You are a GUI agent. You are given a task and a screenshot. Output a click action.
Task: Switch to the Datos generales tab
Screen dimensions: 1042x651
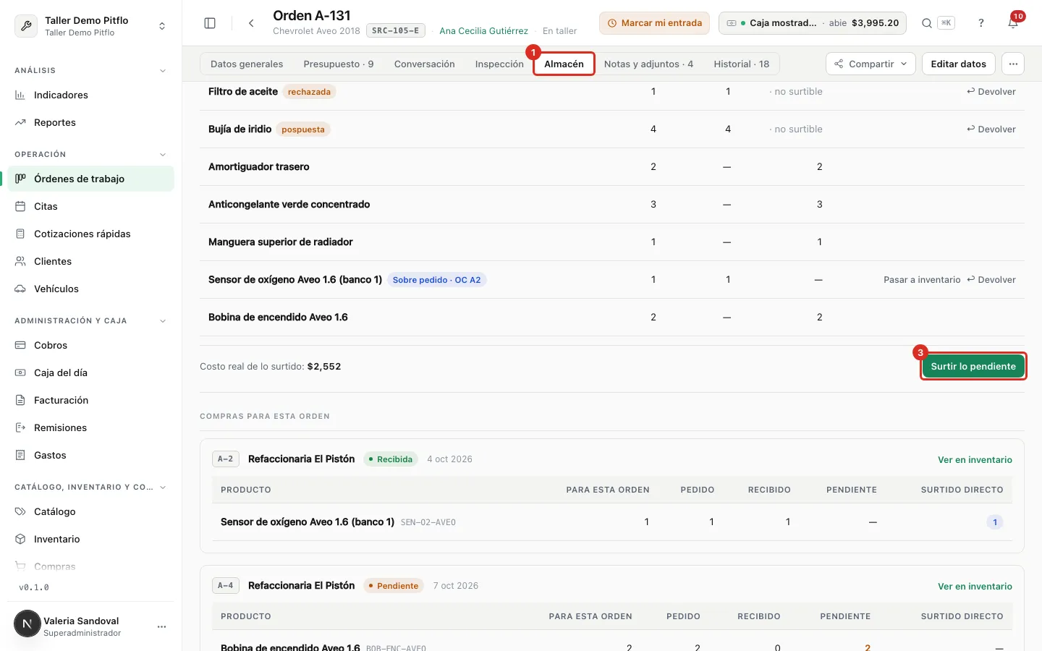click(247, 64)
